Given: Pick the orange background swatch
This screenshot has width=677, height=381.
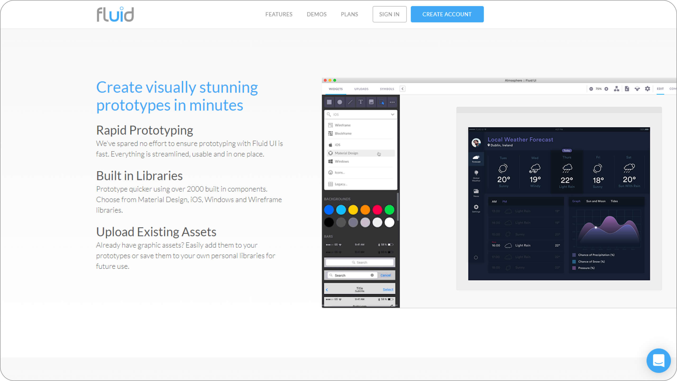Looking at the screenshot, I should point(365,210).
